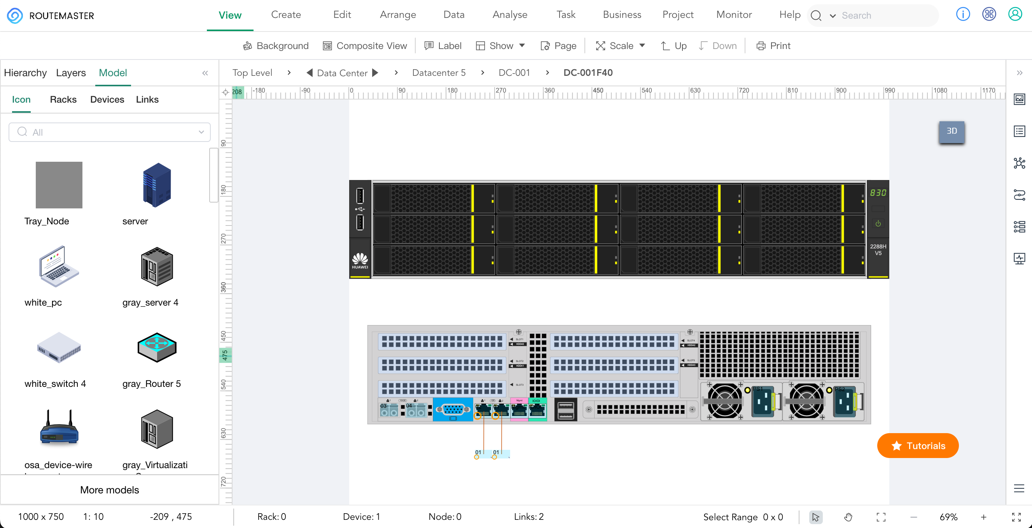1032x528 pixels.
Task: Select the Tray_Node model icon
Action: pos(59,185)
